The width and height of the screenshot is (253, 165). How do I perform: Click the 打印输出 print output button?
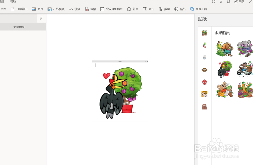coord(19,9)
